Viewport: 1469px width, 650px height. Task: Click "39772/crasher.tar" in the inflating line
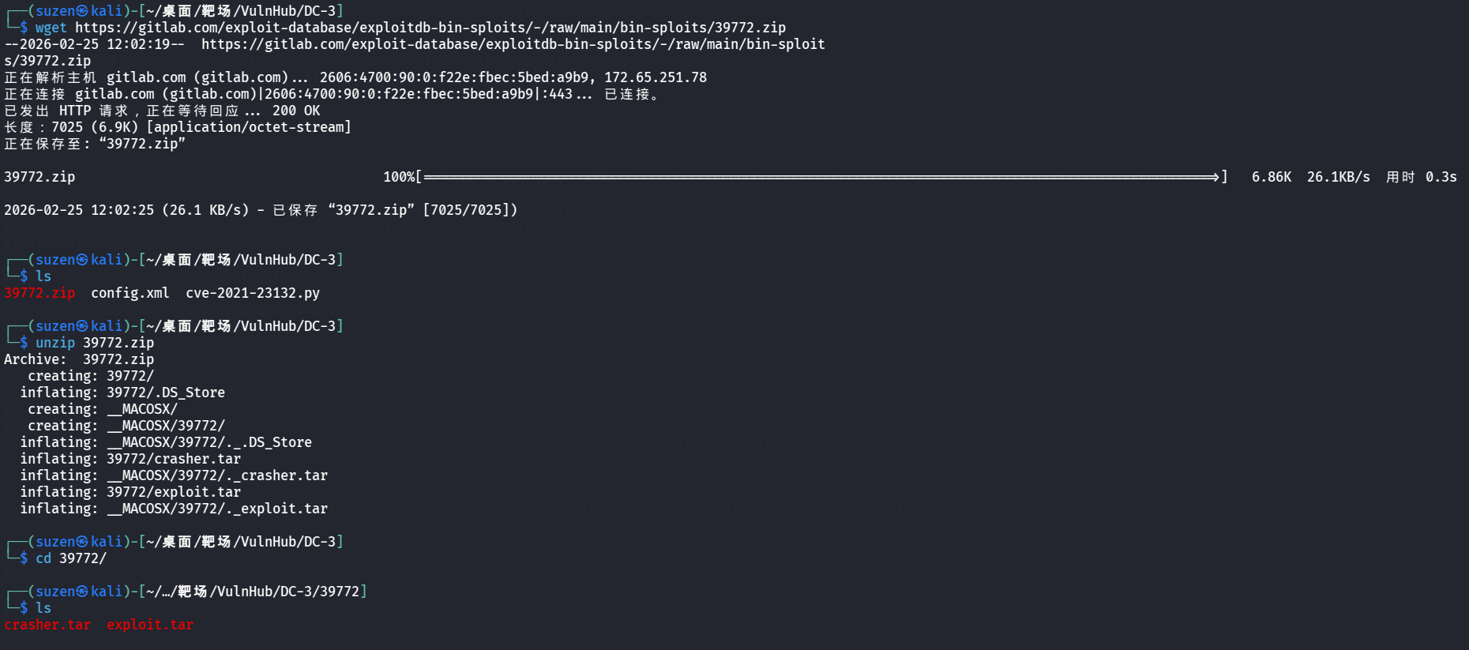[174, 459]
